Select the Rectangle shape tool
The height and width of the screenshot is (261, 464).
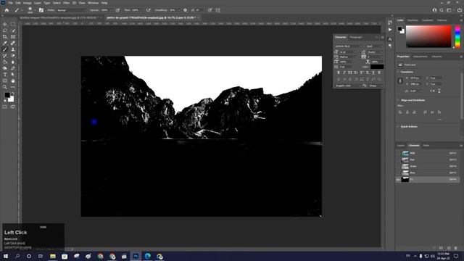pos(5,80)
